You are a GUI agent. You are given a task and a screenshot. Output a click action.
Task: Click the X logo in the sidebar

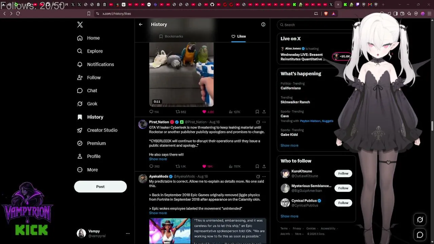click(x=80, y=25)
